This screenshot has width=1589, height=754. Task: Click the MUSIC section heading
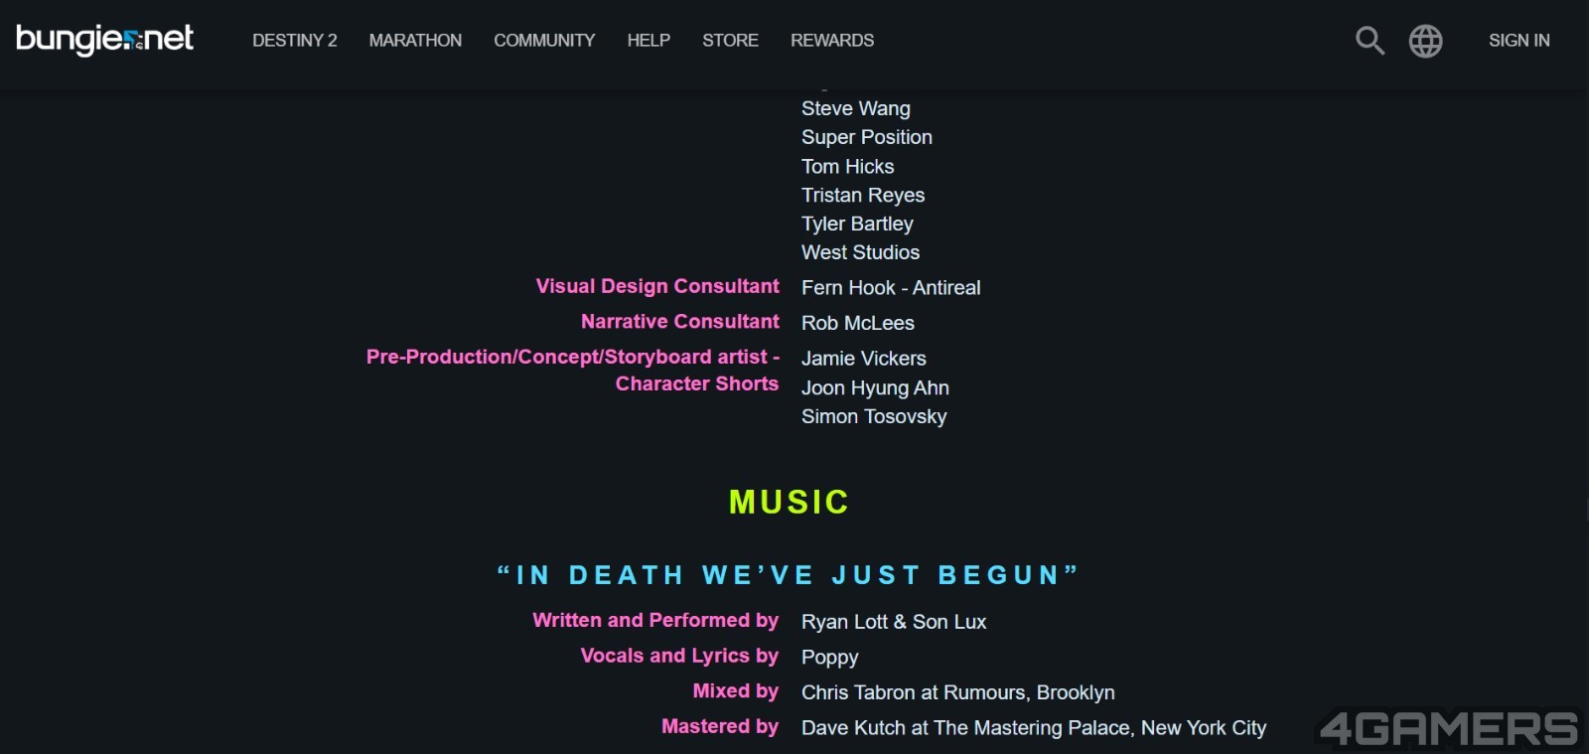click(x=790, y=502)
